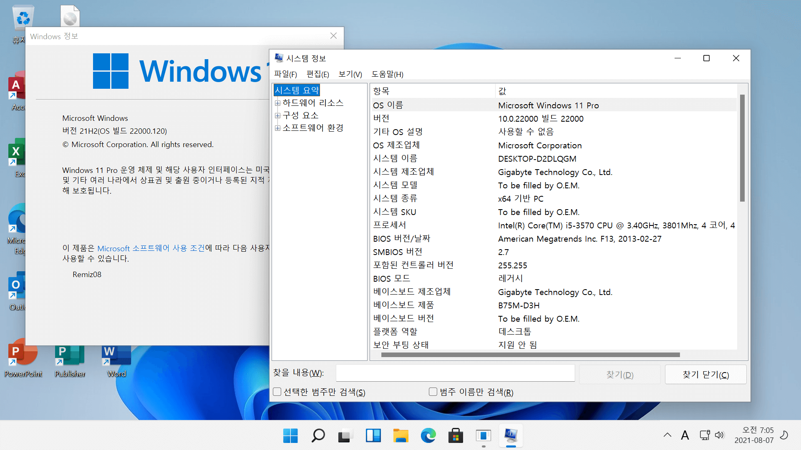
Task: Open Microsoft Store from the taskbar
Action: 456,436
